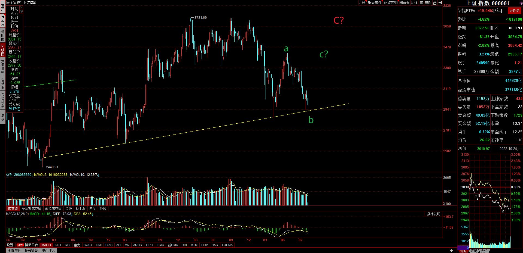
Task: Close the floating data info box
Action: (x=21, y=8)
